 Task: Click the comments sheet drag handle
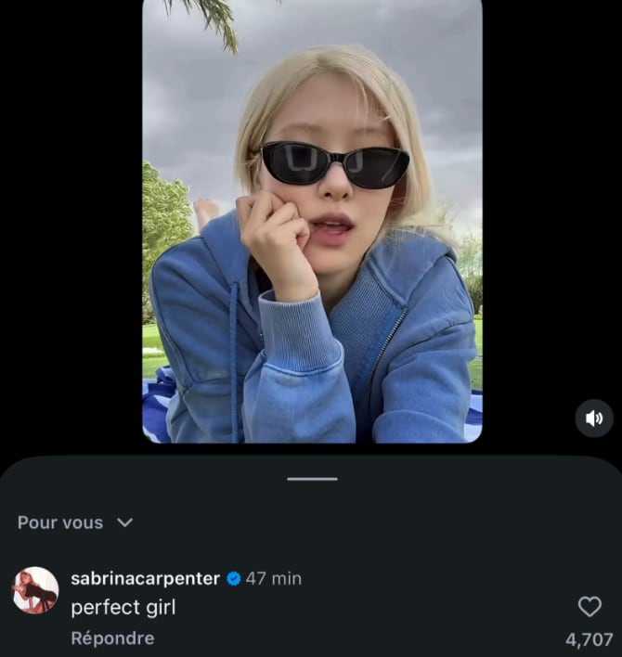312,479
